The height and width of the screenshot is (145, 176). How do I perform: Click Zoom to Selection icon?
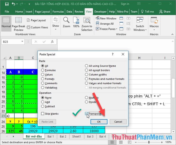click(x=87, y=21)
